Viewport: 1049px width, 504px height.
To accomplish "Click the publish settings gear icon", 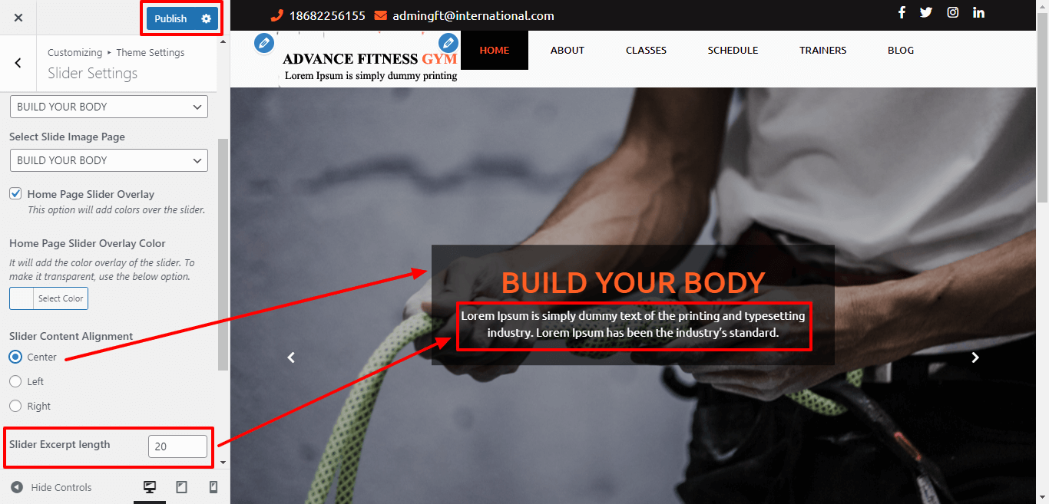I will point(206,18).
